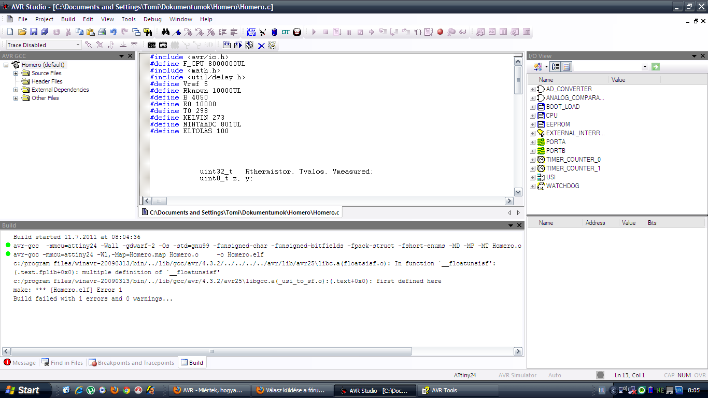Screen dimensions: 708x398
Task: Click the Save All stacked floppies icon
Action: point(45,32)
